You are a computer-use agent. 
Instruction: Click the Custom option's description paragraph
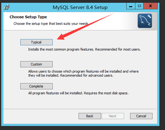[83, 73]
